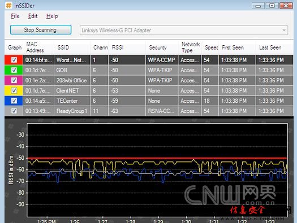Open the Help menu

[52, 16]
